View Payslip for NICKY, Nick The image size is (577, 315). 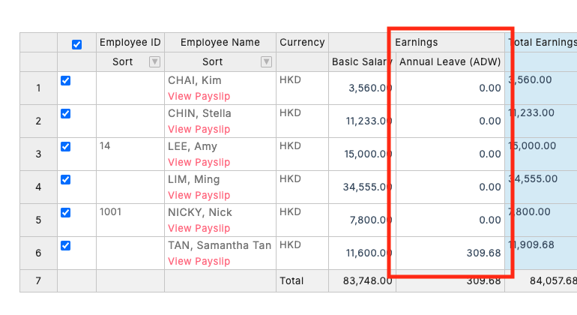[x=199, y=228]
